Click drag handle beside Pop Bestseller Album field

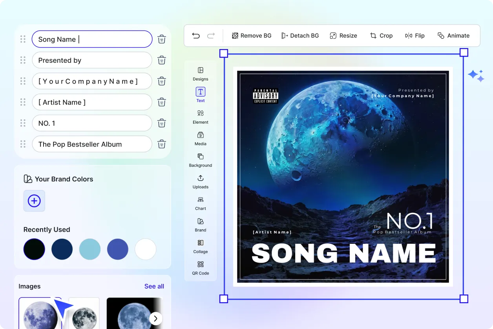point(23,144)
